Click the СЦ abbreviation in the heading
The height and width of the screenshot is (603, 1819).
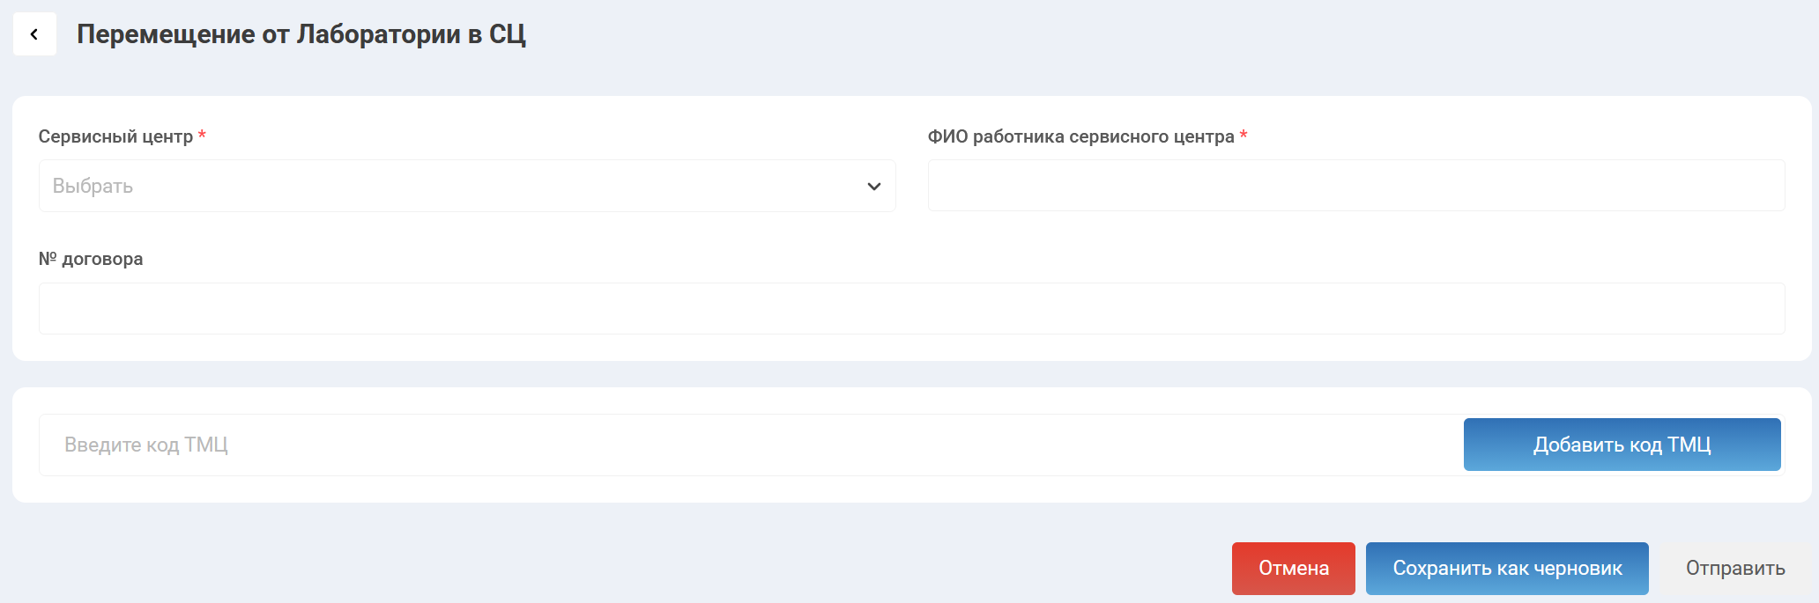pyautogui.click(x=508, y=34)
